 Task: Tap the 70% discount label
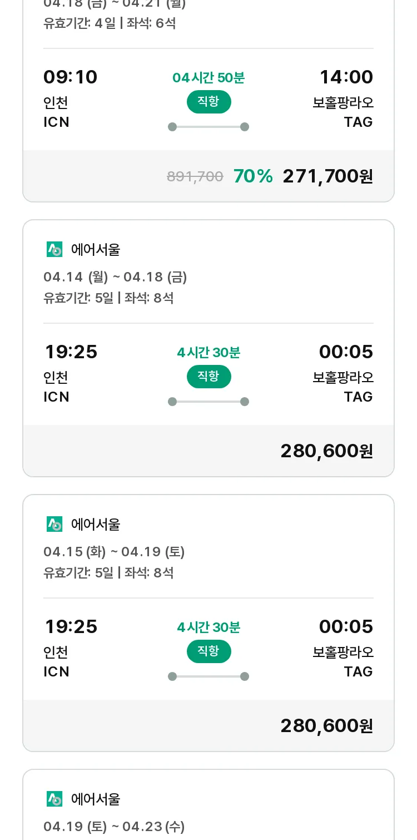(x=253, y=176)
